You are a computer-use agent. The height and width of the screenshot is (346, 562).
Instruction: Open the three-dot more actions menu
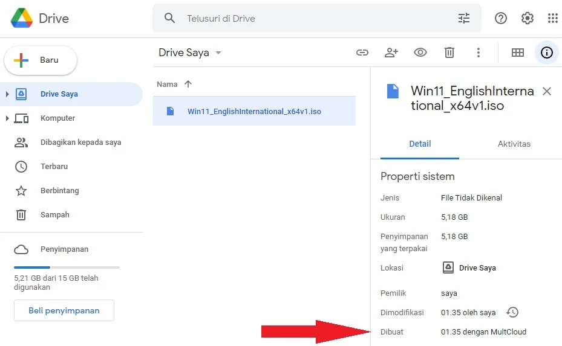tap(478, 53)
